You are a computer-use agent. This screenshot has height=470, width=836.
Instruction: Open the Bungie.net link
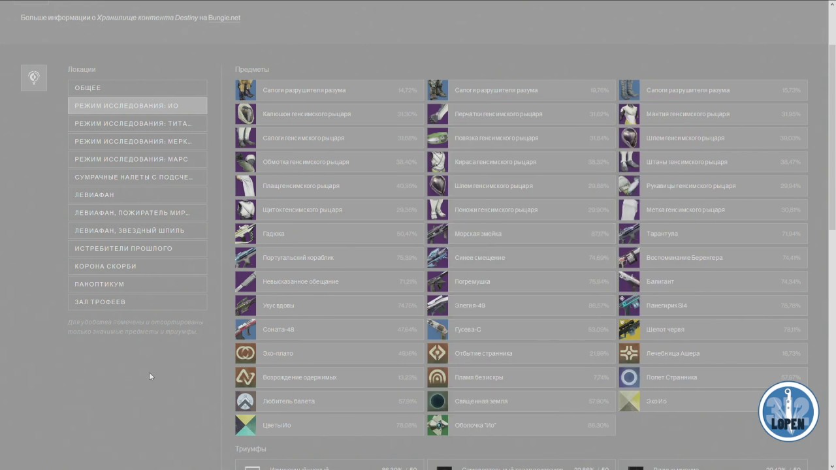[224, 18]
